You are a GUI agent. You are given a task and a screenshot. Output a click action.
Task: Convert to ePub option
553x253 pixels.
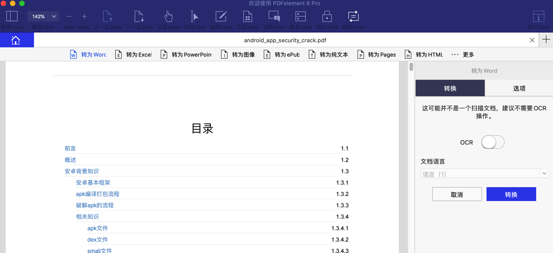[282, 55]
